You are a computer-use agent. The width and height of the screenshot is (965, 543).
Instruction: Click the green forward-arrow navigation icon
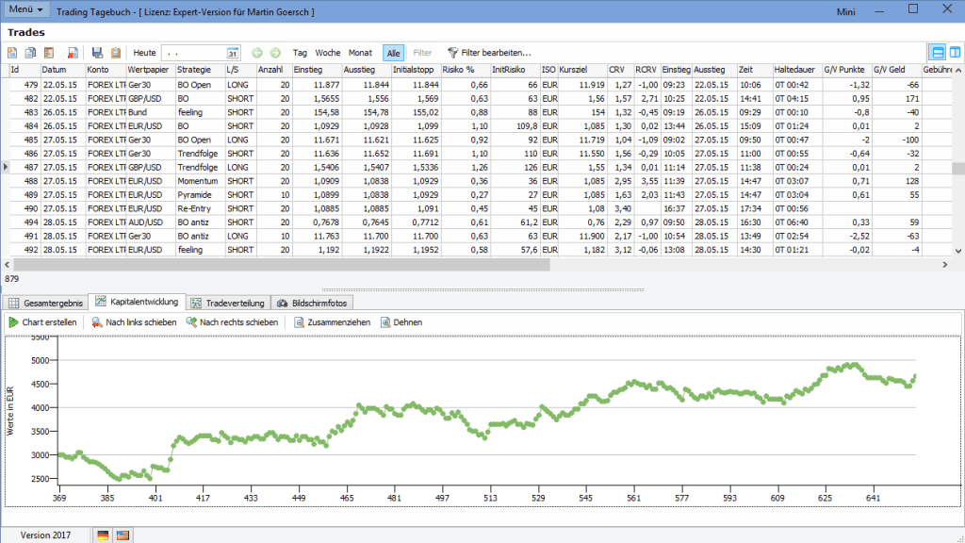[273, 54]
